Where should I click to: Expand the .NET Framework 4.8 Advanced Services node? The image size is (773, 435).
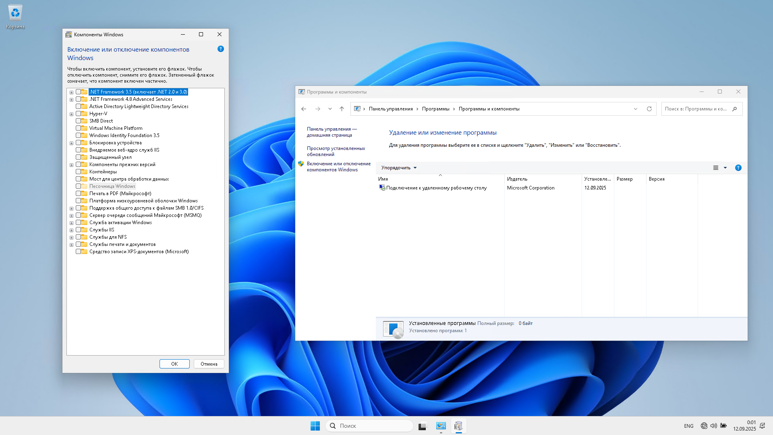71,100
